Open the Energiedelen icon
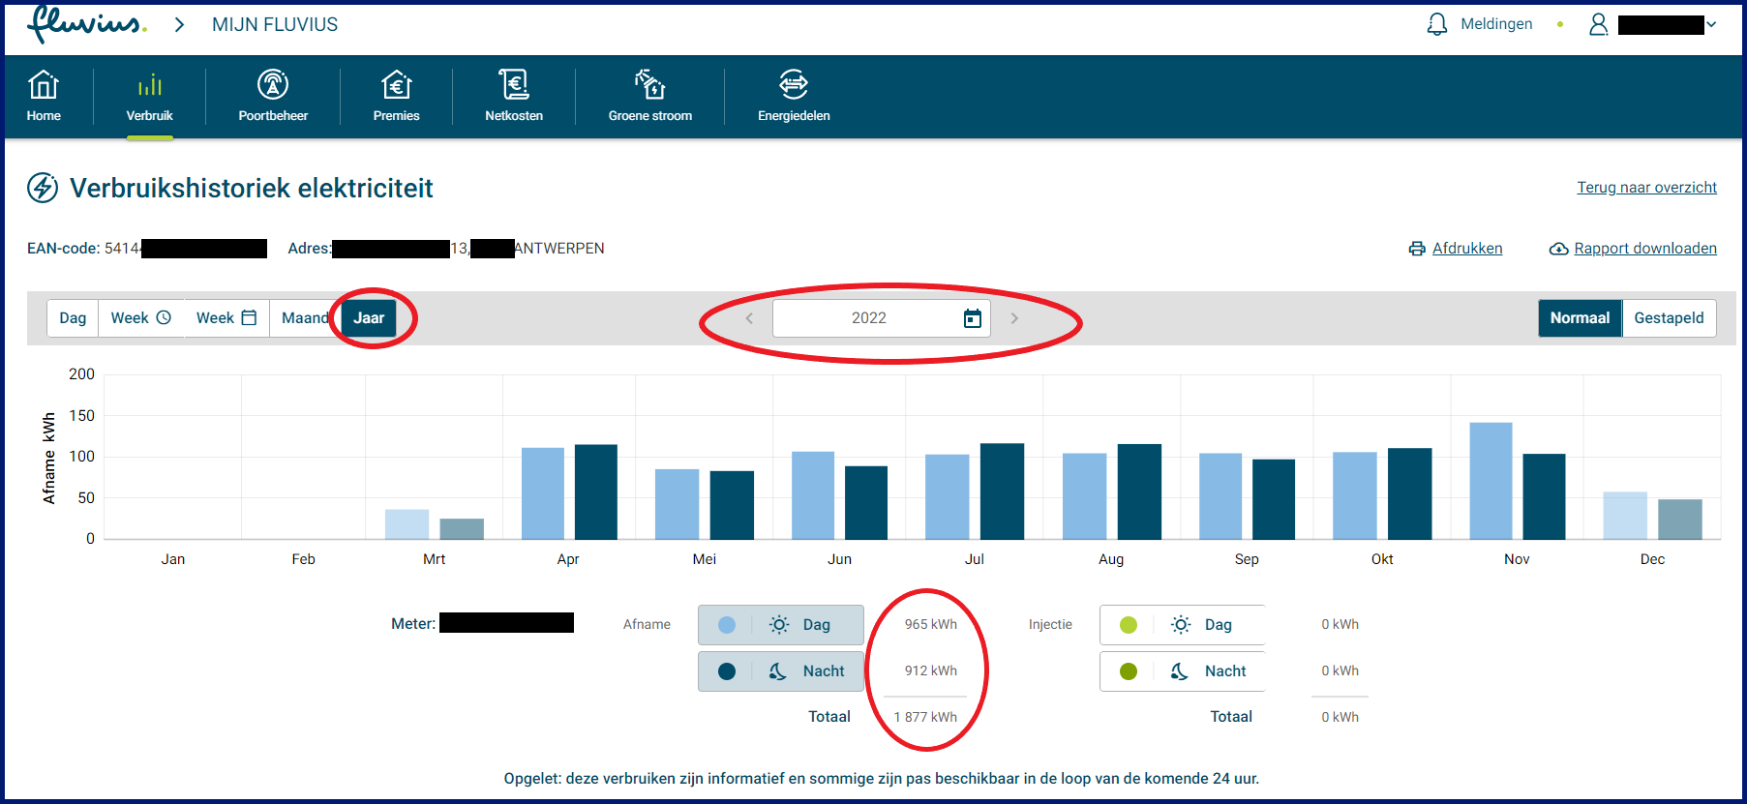Viewport: 1747px width, 804px height. click(793, 86)
